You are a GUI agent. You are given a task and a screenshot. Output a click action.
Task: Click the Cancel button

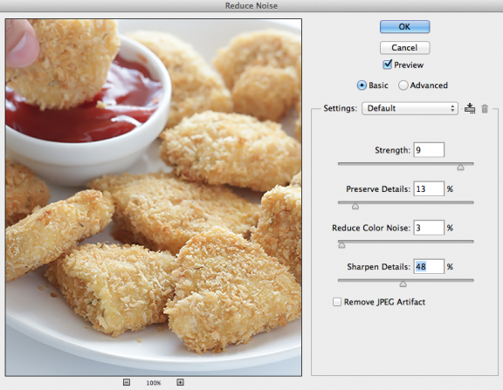404,48
